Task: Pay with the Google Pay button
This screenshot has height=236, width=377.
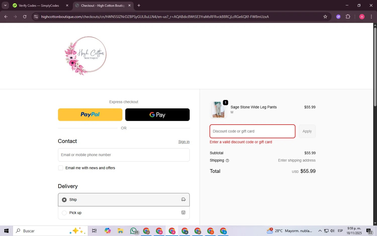Action: click(157, 115)
